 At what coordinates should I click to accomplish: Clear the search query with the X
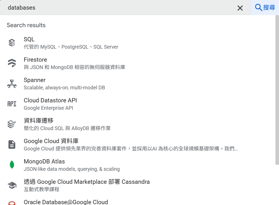(x=240, y=8)
